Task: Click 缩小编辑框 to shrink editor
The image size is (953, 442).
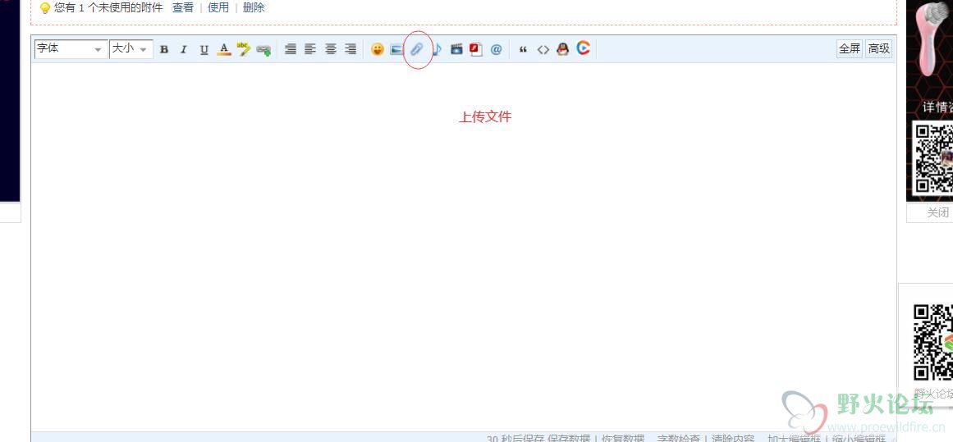Action: tap(859, 439)
